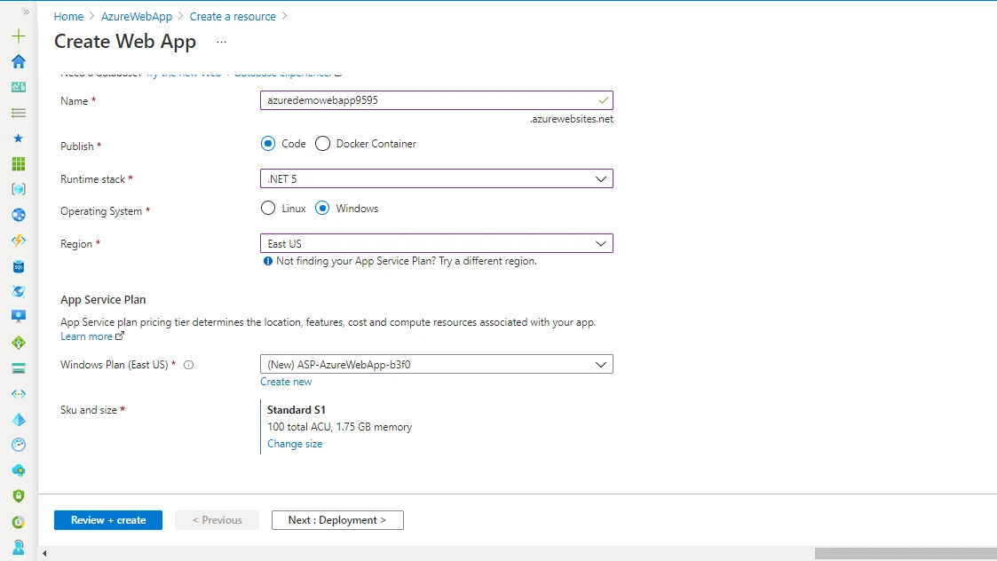This screenshot has height=561, width=997.
Task: Open Virtual machines icon in sidebar
Action: click(x=18, y=316)
